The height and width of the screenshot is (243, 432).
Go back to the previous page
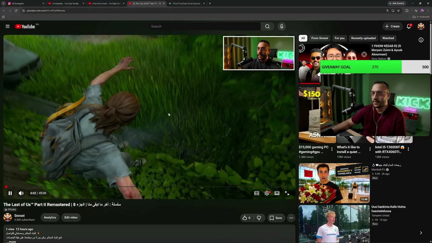pyautogui.click(x=4, y=10)
